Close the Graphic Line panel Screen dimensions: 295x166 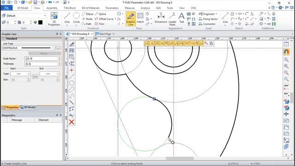(60, 34)
